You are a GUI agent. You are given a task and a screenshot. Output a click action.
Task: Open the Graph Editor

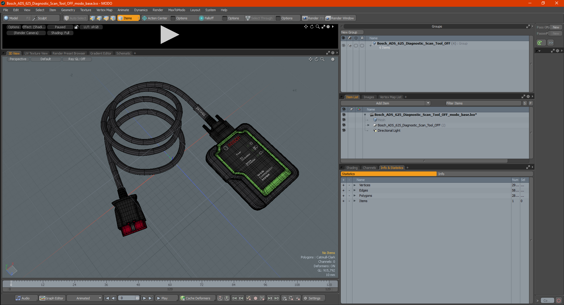(x=52, y=298)
